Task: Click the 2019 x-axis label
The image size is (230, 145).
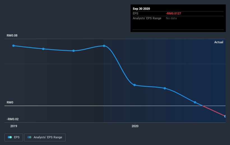Action: tap(14, 126)
